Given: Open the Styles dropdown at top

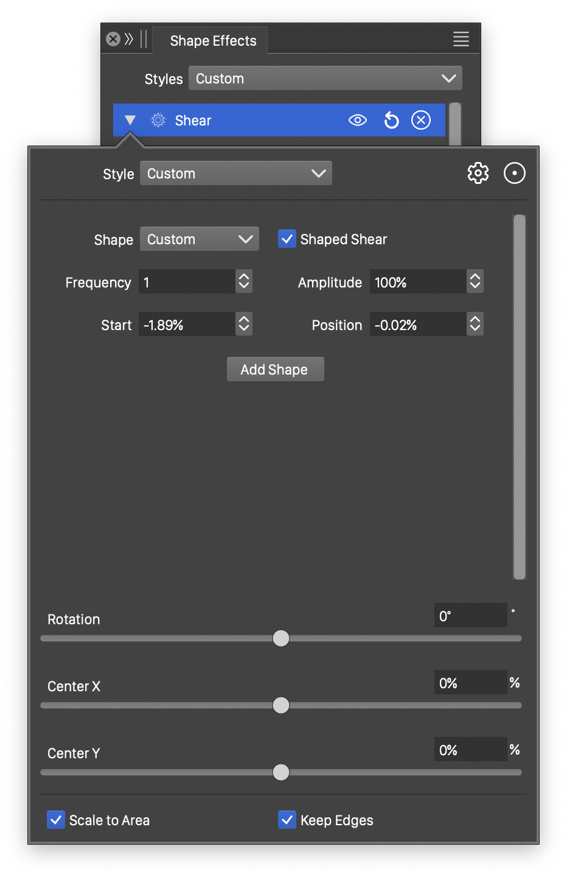Looking at the screenshot, I should click(325, 79).
